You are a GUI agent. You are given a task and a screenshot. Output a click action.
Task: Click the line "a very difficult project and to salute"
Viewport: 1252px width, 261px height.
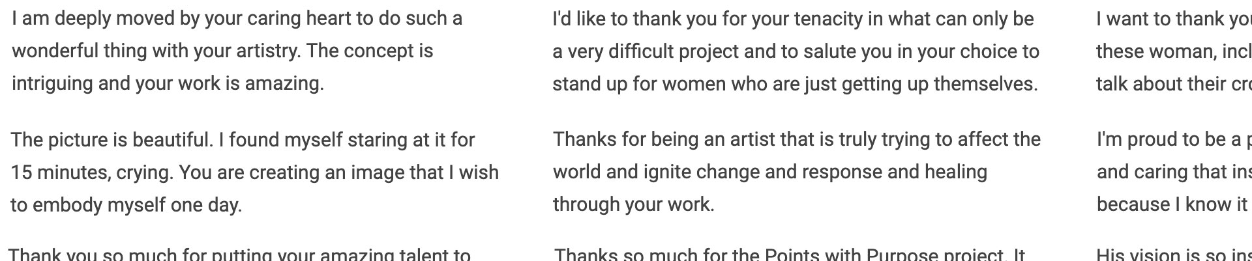796,51
